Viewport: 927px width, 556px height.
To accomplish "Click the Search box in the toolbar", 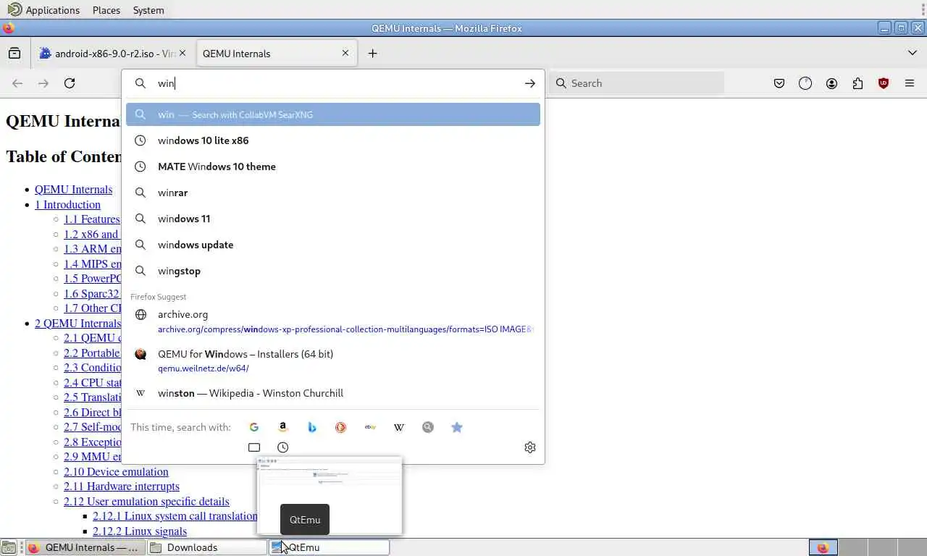I will point(637,83).
